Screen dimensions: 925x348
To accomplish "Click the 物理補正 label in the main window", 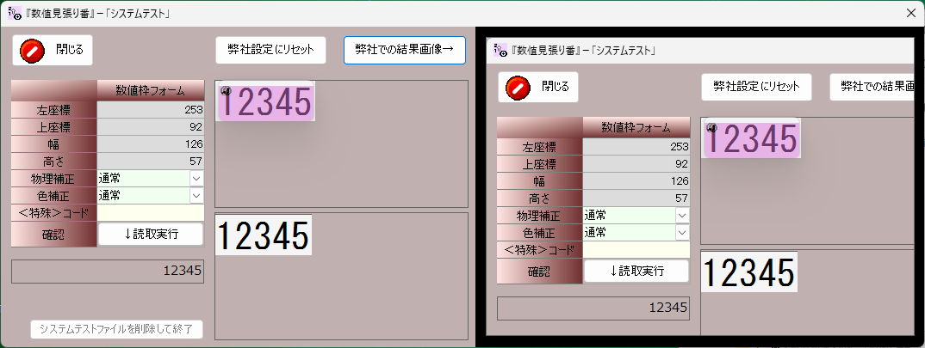I will (x=53, y=179).
